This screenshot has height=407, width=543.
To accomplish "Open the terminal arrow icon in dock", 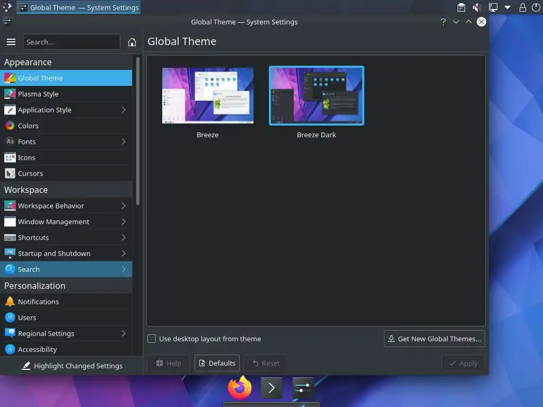I will point(271,388).
